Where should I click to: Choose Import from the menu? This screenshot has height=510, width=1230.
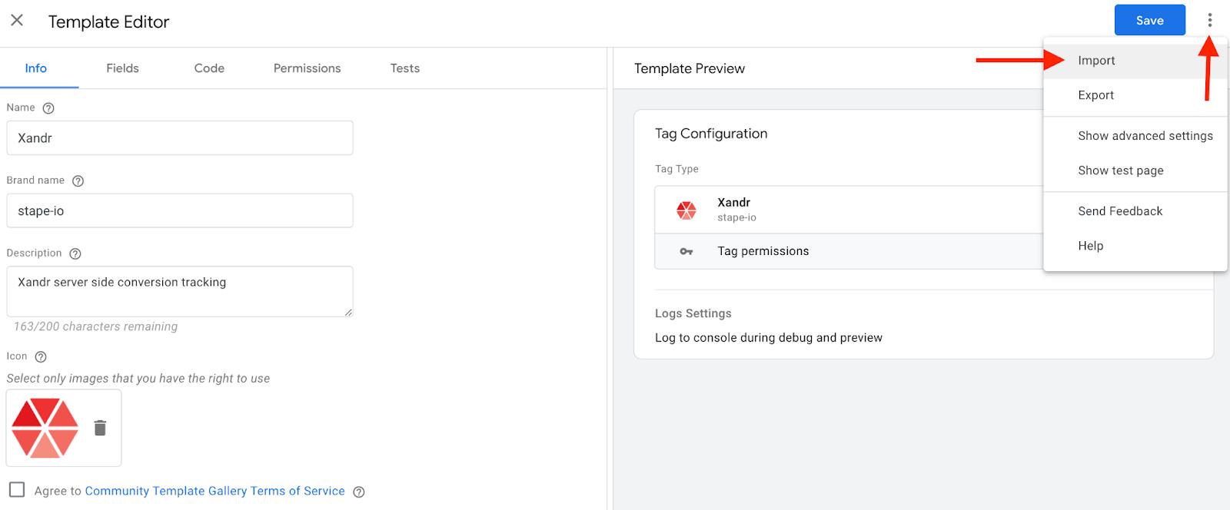click(x=1135, y=61)
